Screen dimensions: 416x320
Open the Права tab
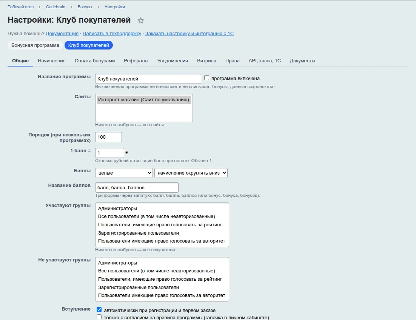(233, 61)
